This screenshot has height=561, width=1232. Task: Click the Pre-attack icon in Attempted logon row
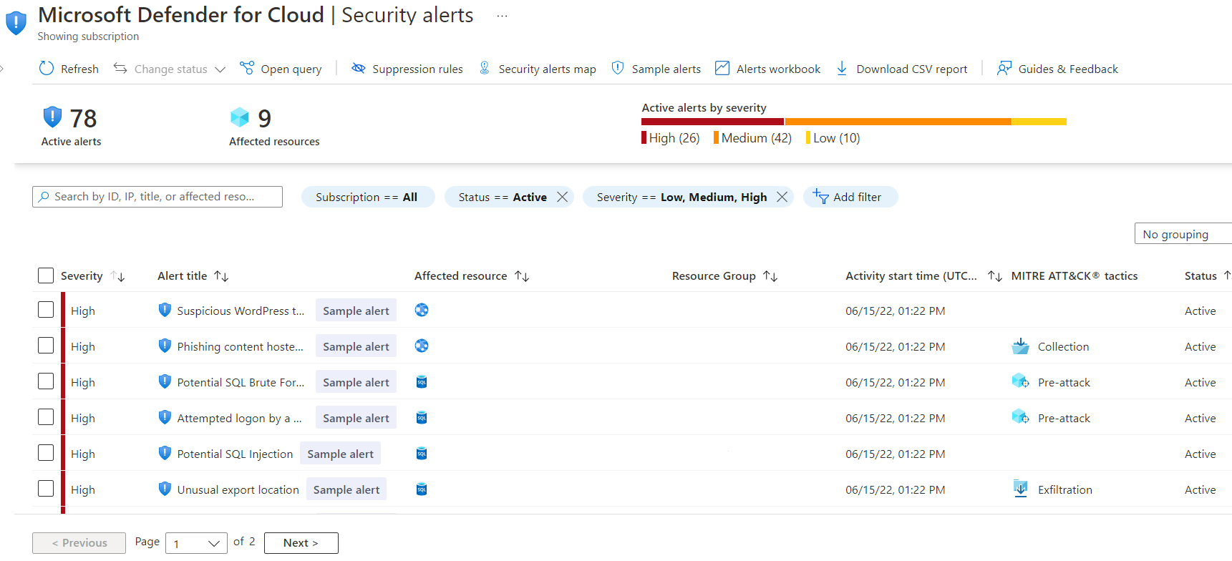tap(1020, 416)
